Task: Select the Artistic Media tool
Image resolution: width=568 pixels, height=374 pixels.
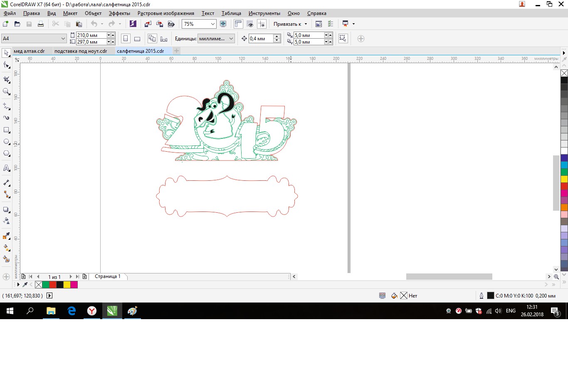Action: click(x=6, y=118)
